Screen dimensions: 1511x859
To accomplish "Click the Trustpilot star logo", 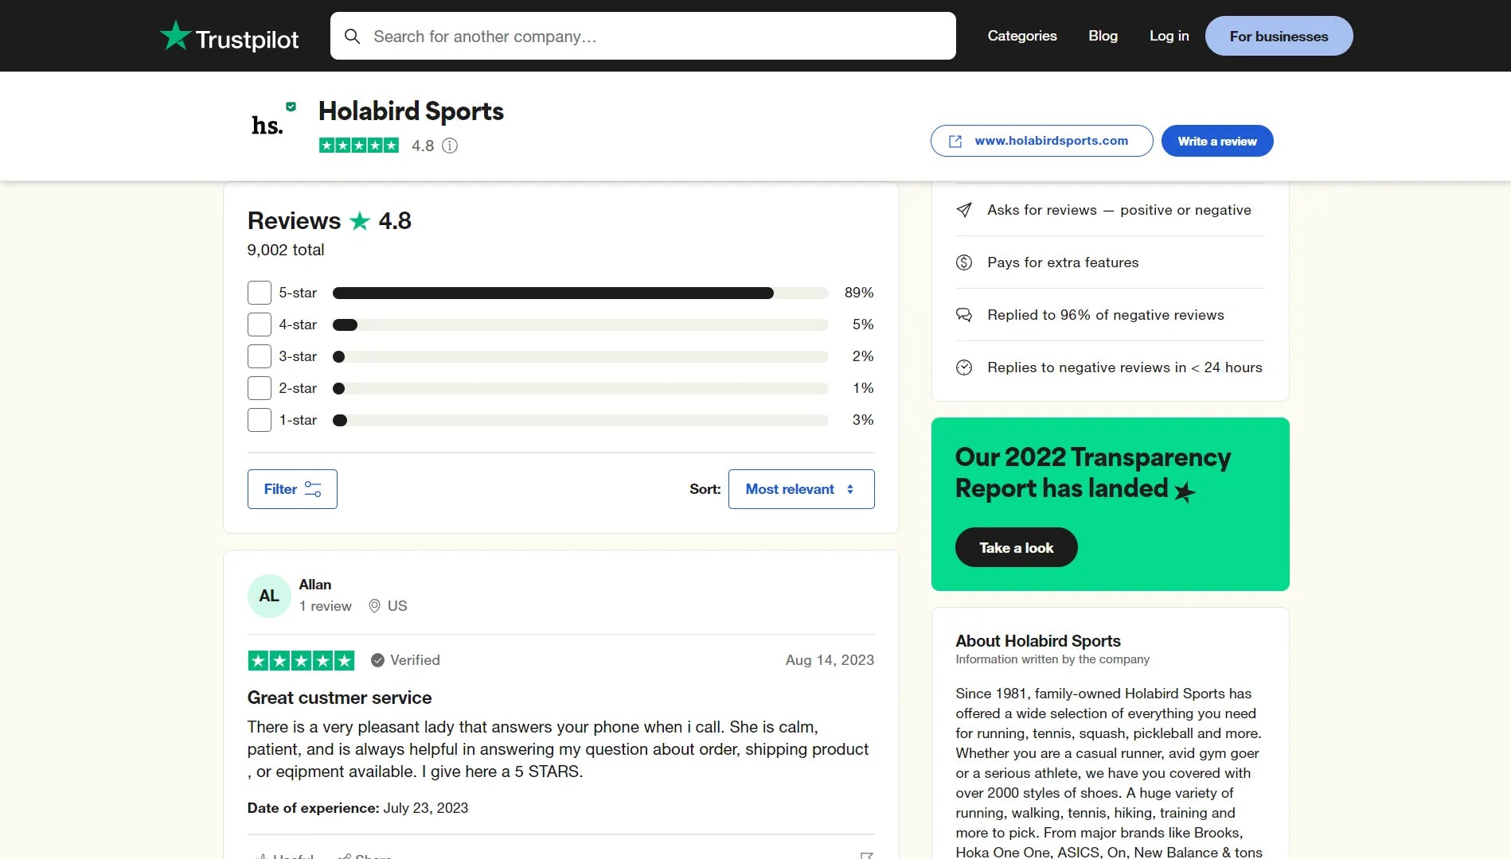I will pos(175,36).
